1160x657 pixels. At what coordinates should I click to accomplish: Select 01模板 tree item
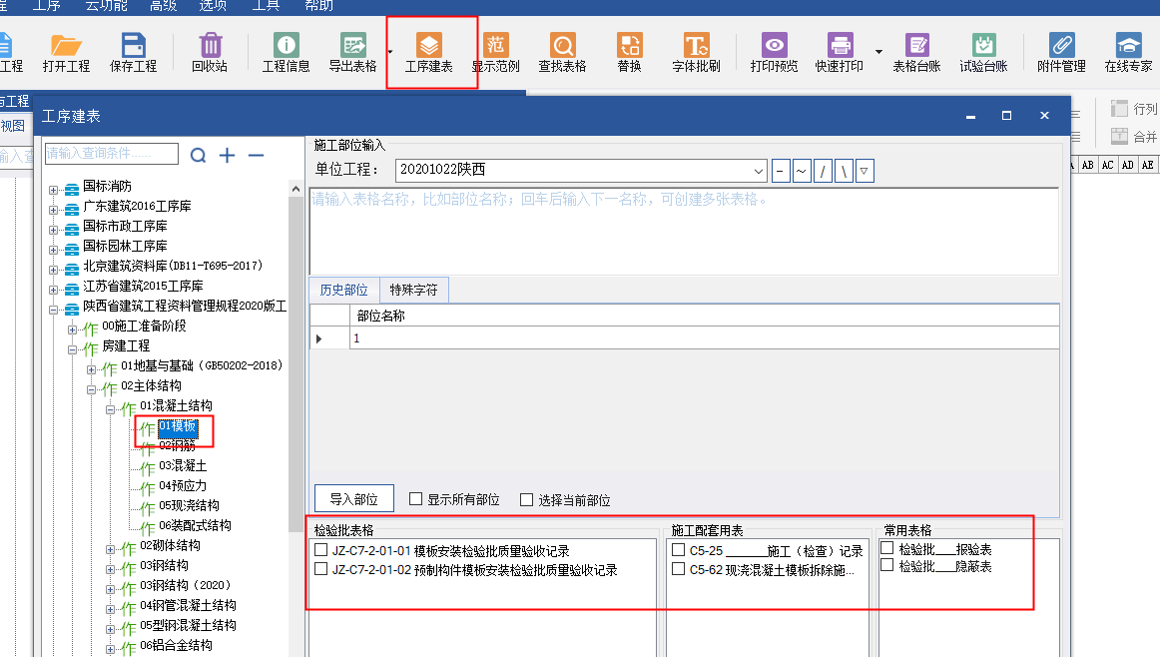178,426
